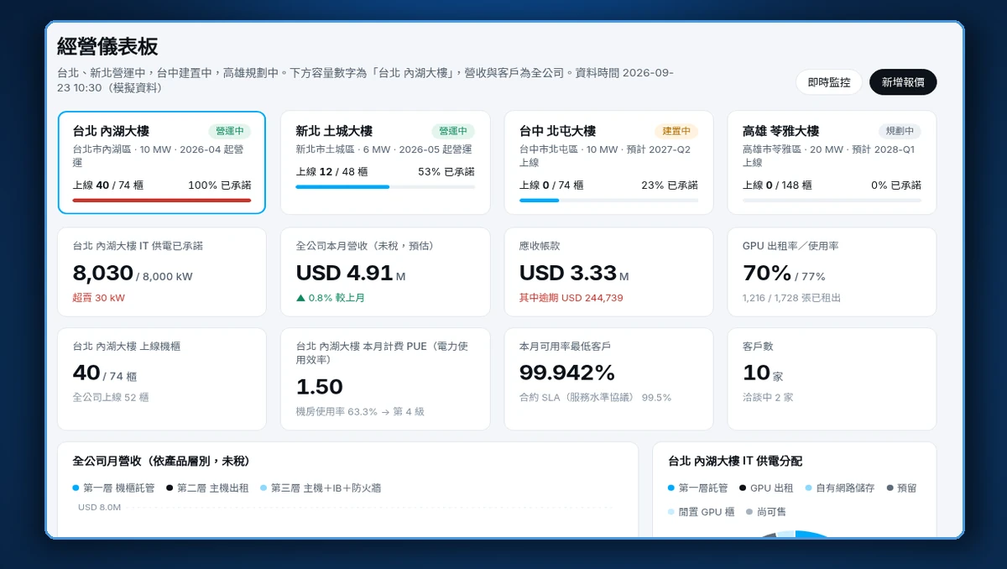
Task: Click the 台北 內湖大樓 IT 供電分配 chart title
Action: [x=735, y=461]
